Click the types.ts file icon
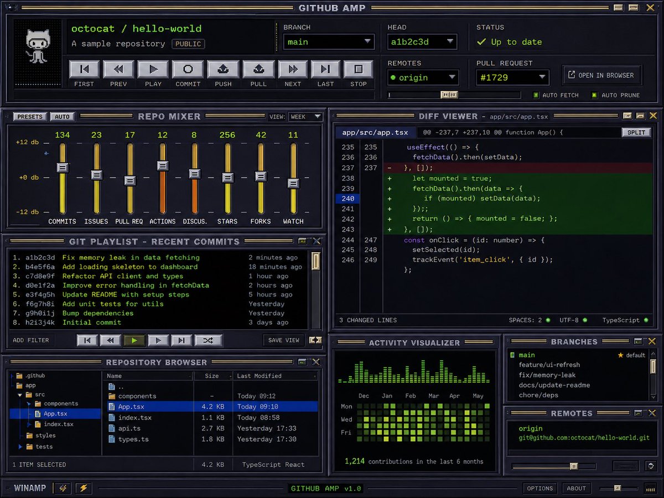This screenshot has width=664, height=498. click(112, 439)
